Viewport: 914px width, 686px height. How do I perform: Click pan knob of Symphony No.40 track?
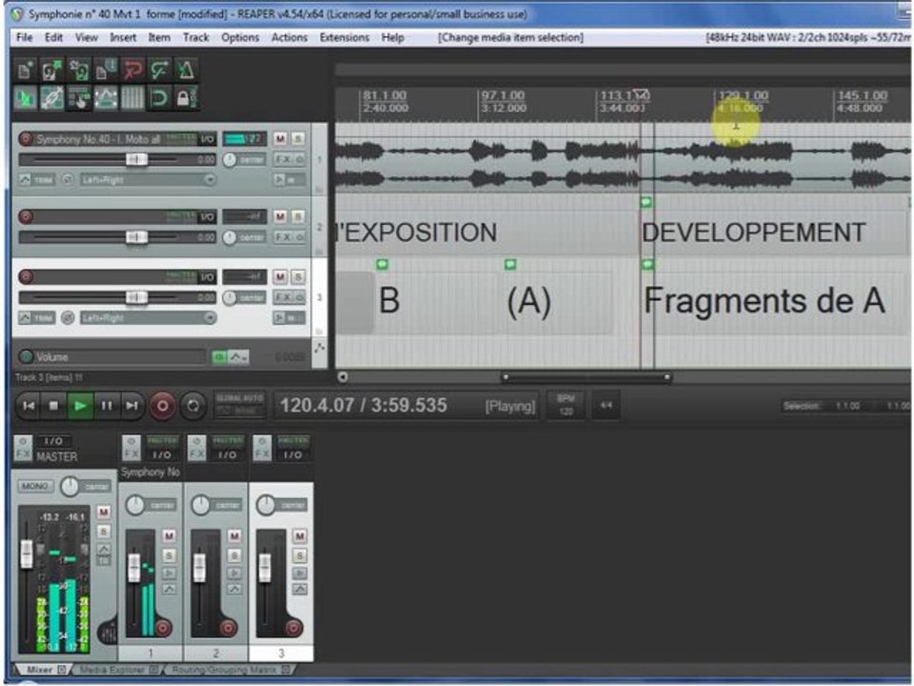pyautogui.click(x=229, y=159)
